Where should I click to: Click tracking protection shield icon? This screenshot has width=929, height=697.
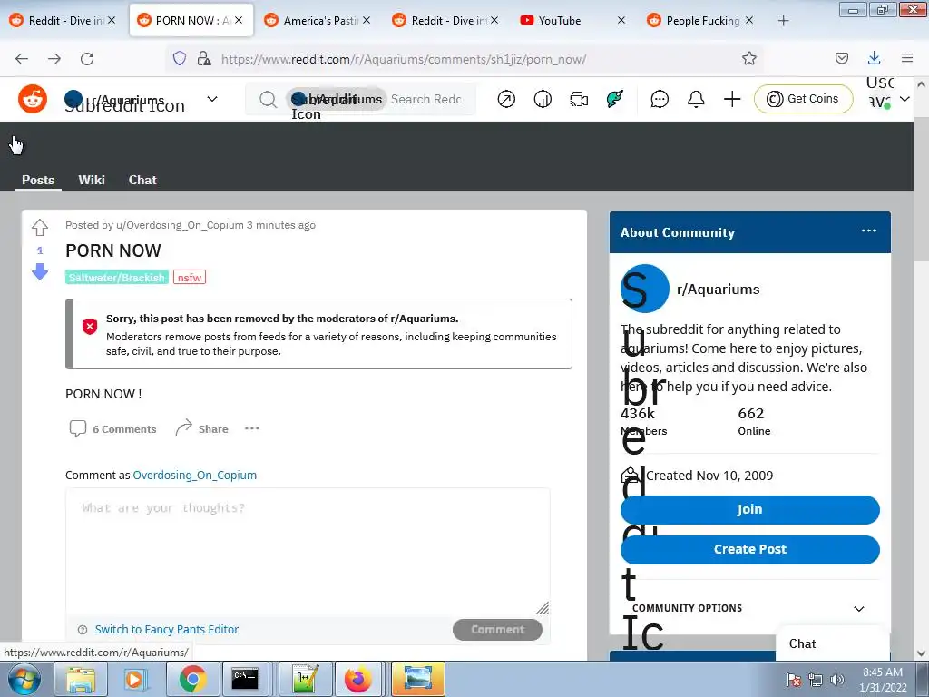180,58
